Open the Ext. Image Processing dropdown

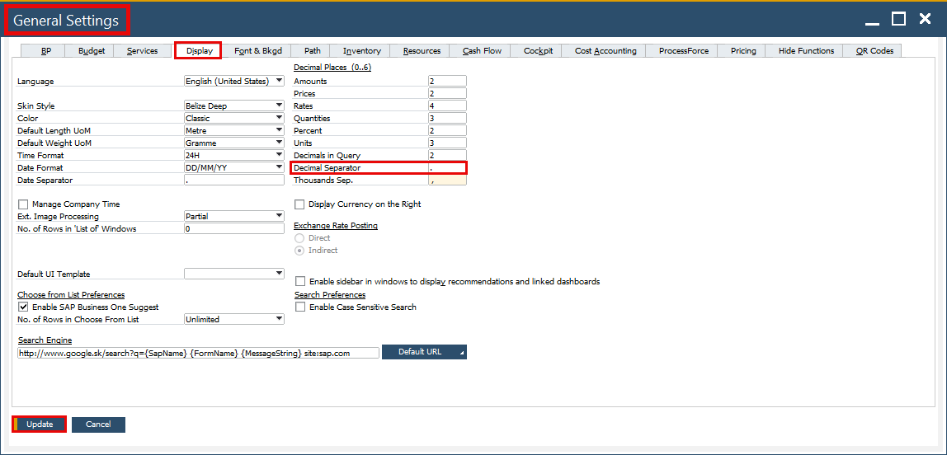pyautogui.click(x=233, y=216)
